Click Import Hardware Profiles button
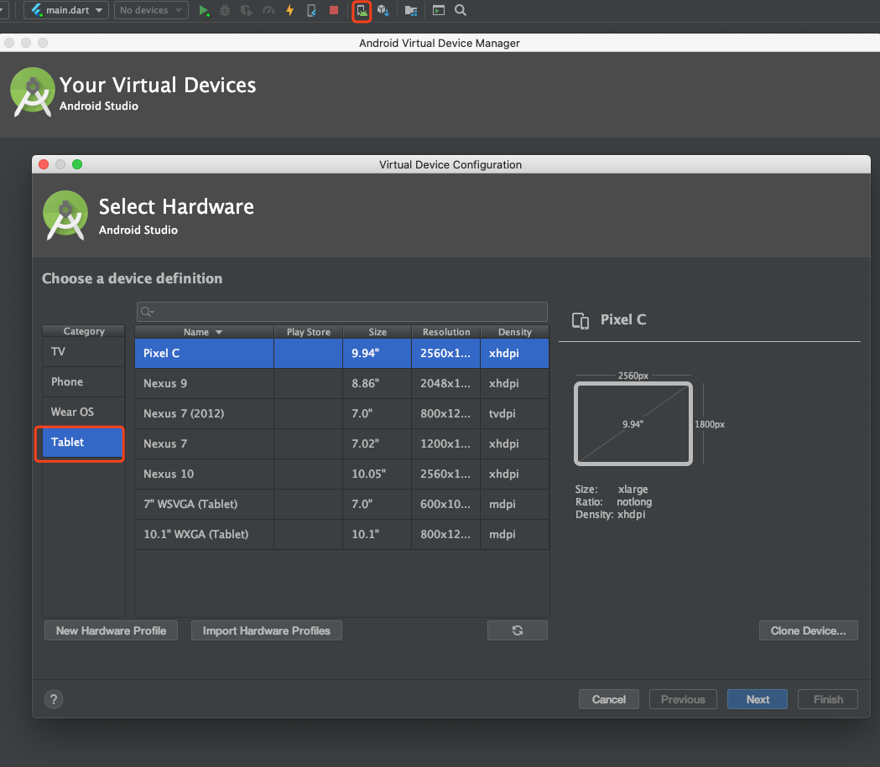The image size is (880, 767). click(x=267, y=630)
